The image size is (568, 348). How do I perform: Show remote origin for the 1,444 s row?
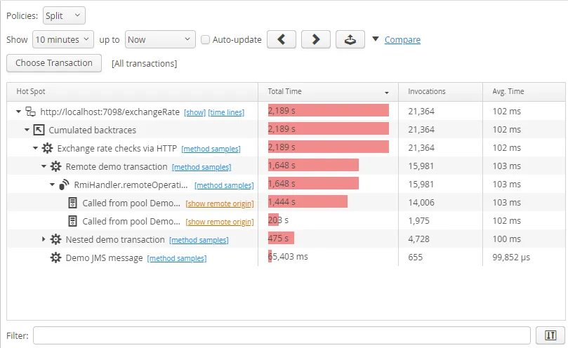(220, 203)
